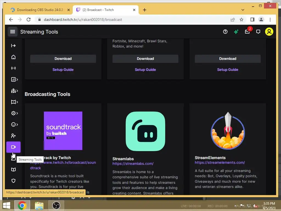The image size is (281, 211).
Task: Open the middle card Setup Guide link
Action: click(145, 70)
